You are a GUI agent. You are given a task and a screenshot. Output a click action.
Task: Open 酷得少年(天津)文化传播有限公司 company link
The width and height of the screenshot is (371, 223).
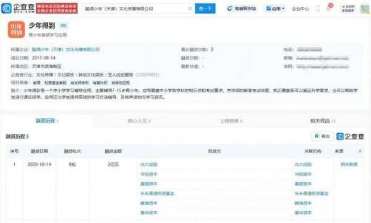66,50
